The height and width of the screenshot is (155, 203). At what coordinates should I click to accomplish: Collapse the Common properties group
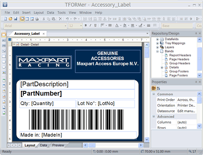[x=154, y=94]
